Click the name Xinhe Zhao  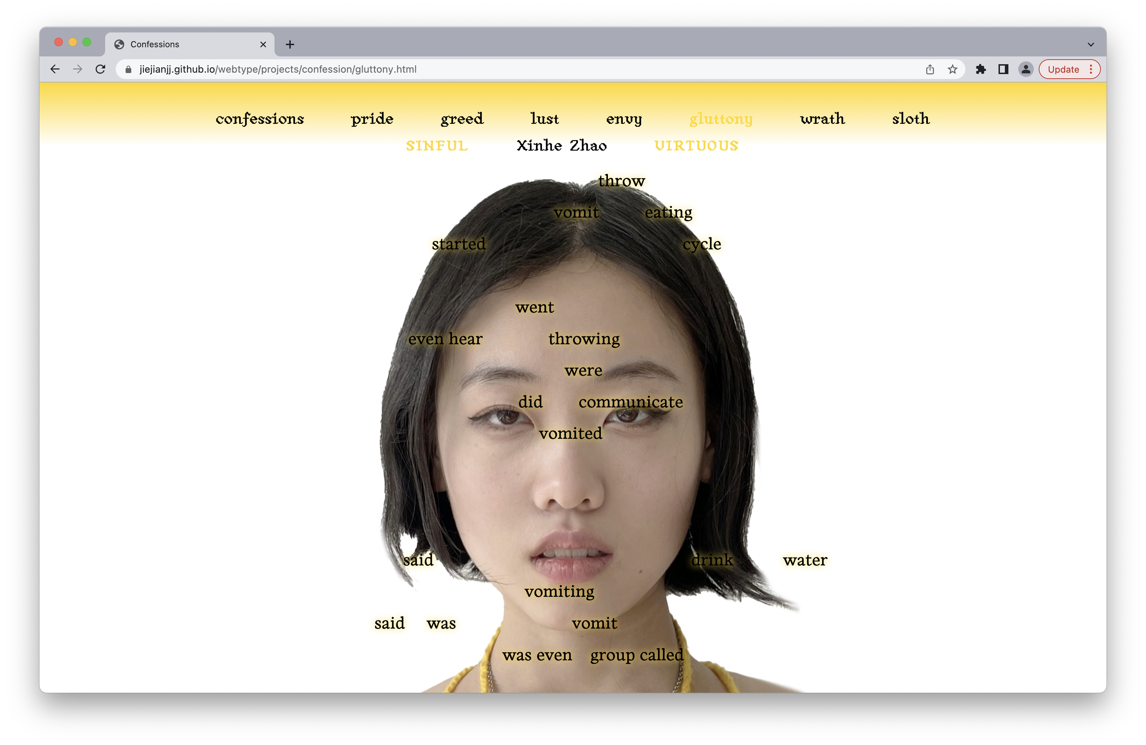(561, 145)
